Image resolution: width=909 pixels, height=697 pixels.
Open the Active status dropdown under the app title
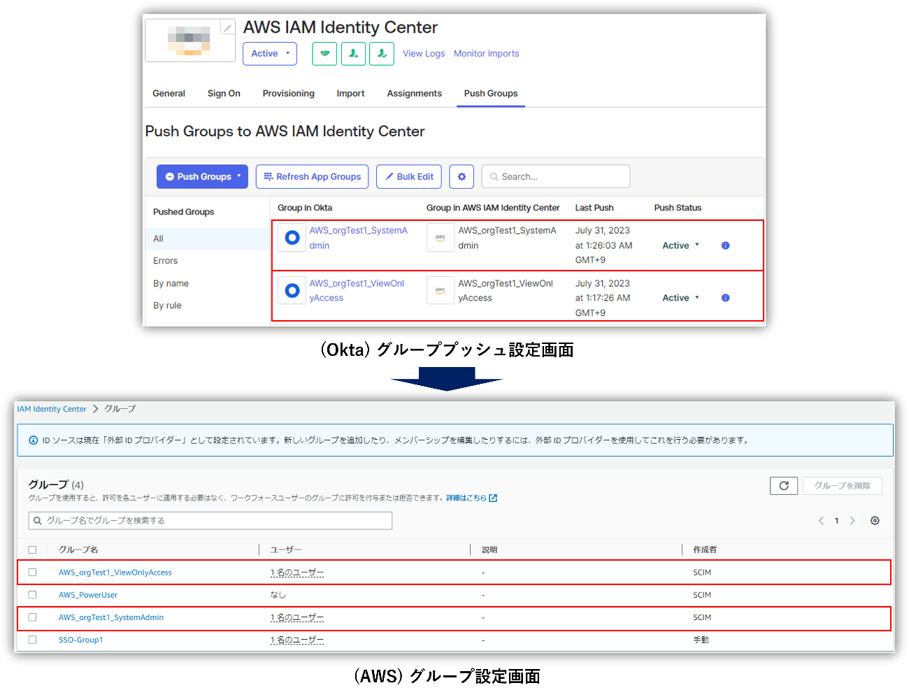(270, 54)
